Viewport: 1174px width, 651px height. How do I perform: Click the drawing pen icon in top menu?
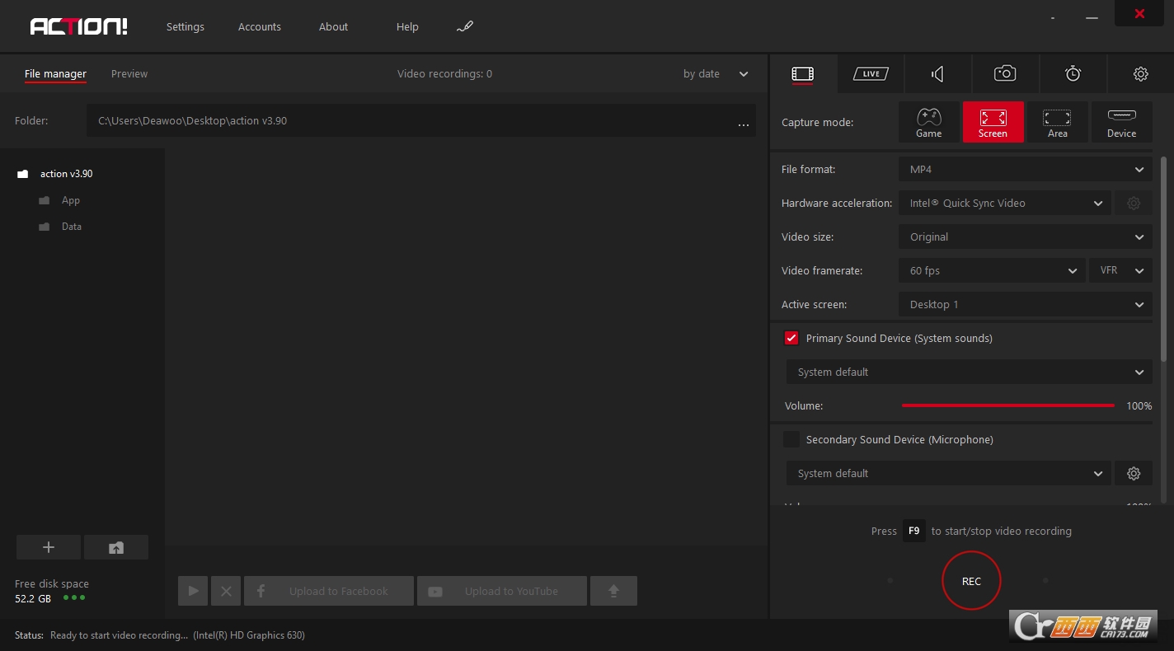[x=465, y=26]
